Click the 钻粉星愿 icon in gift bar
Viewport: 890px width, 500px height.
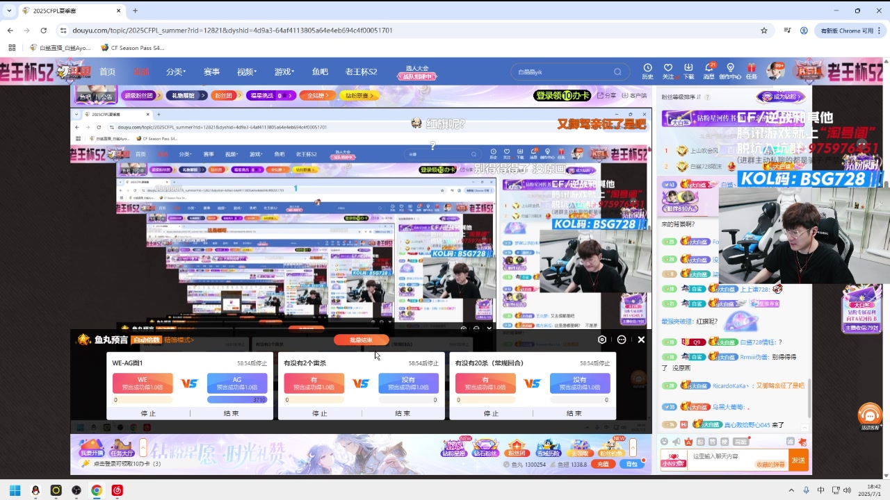[454, 447]
